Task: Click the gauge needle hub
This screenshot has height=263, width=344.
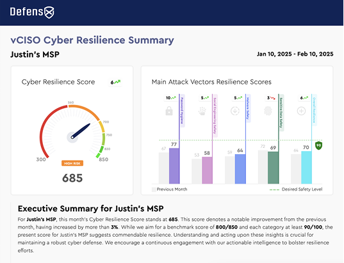Action: [x=72, y=137]
